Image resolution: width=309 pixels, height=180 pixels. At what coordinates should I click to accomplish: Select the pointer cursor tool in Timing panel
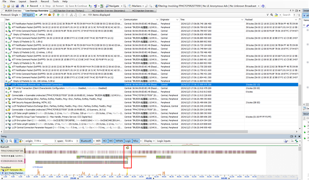(2, 141)
